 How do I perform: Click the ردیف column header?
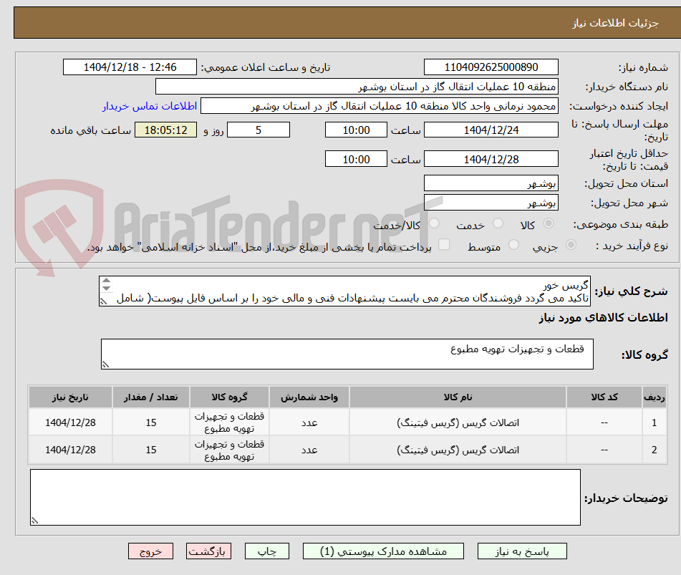(x=654, y=397)
